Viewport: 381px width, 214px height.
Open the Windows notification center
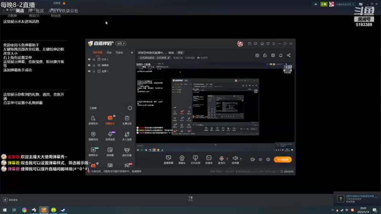click(375, 210)
